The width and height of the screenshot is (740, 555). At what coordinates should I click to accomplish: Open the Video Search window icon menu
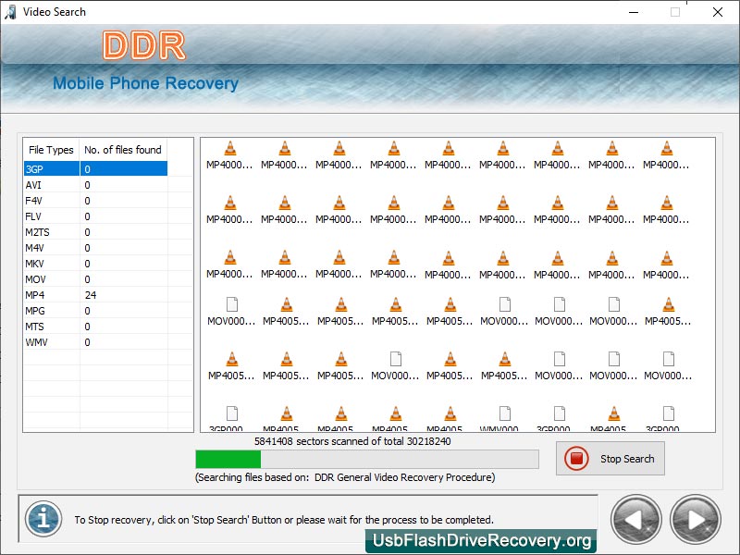(10, 12)
